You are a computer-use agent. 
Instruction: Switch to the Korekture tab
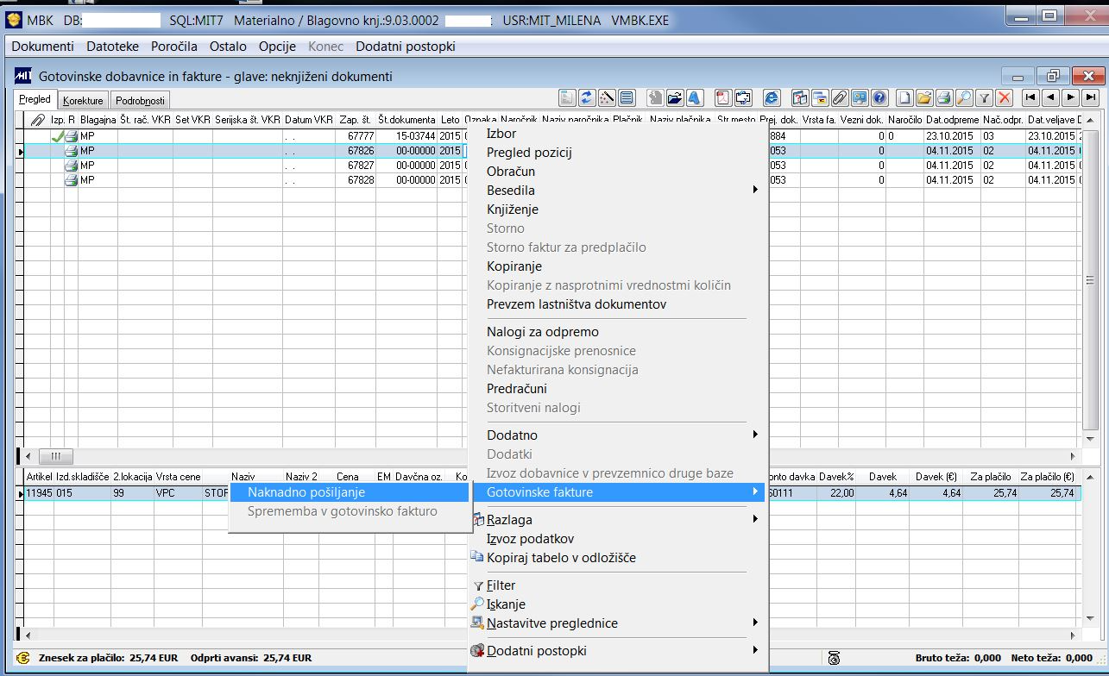click(84, 101)
